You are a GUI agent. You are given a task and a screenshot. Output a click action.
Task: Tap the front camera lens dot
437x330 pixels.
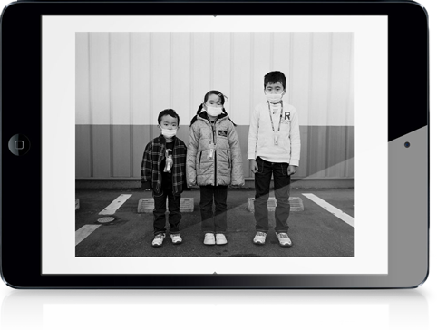pos(407,145)
